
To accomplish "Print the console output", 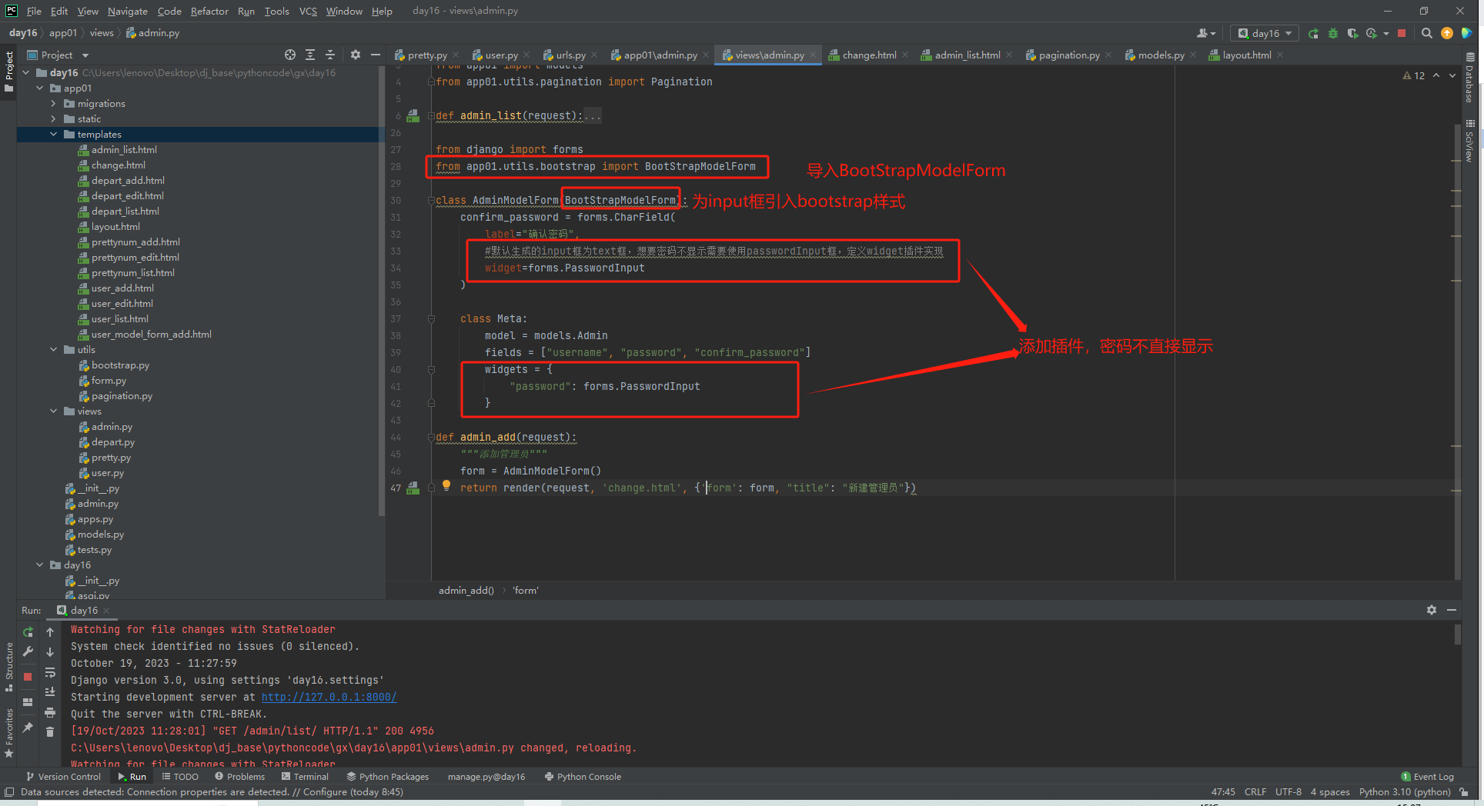I will (x=50, y=712).
